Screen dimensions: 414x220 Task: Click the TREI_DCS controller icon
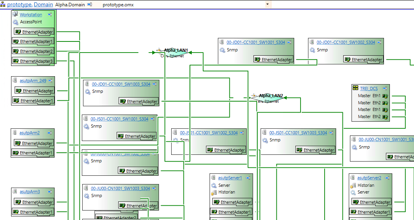(x=355, y=88)
